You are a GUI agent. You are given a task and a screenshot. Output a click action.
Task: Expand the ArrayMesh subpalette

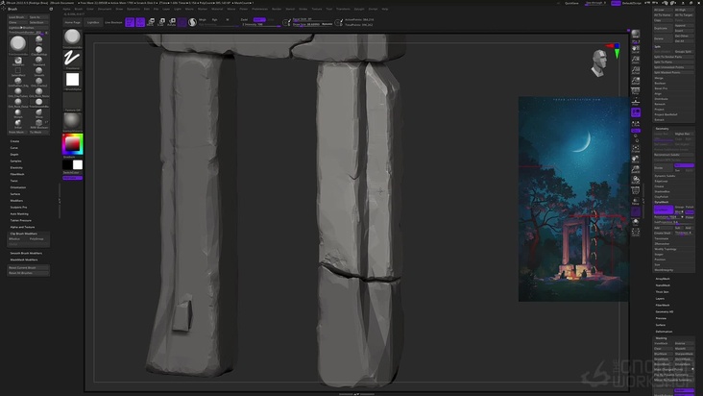663,279
